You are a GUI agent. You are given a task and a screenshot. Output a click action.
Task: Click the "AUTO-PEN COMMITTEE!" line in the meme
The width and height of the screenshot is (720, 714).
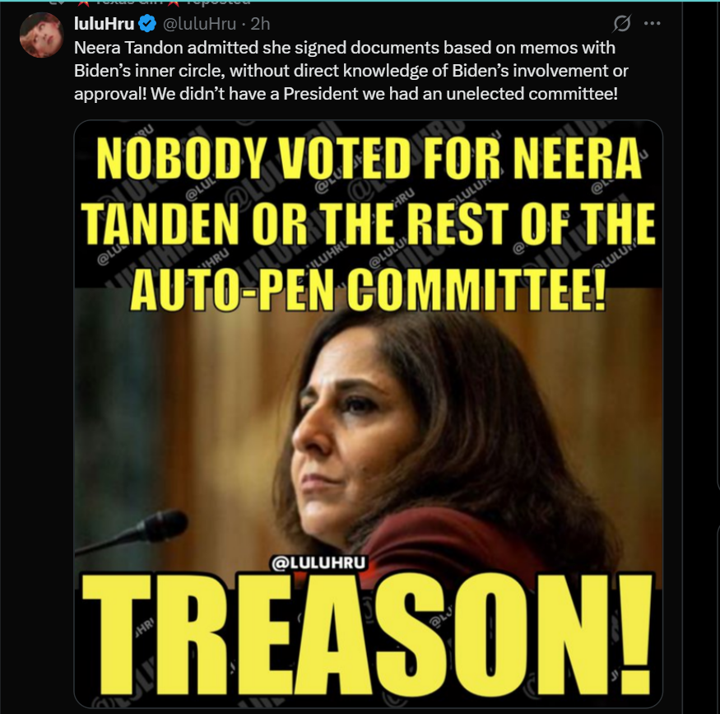click(x=369, y=288)
